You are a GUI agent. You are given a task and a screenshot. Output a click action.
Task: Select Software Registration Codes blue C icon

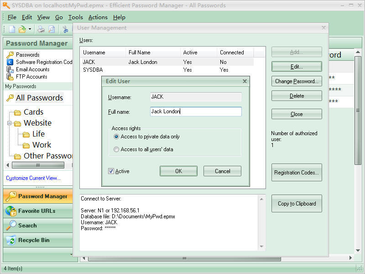click(10, 62)
